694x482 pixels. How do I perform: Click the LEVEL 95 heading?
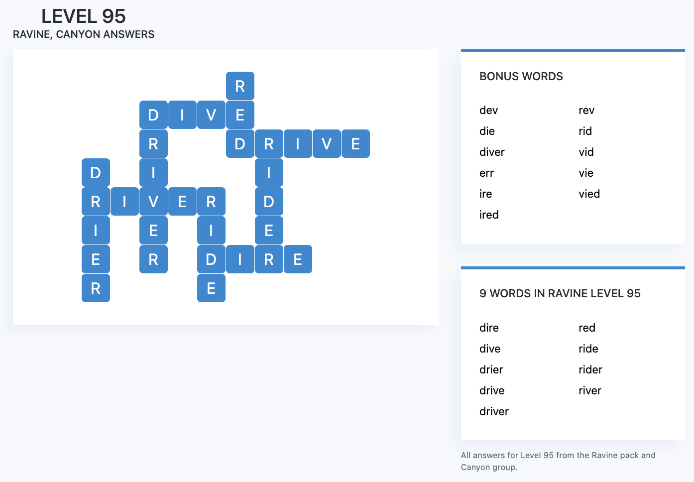[84, 16]
